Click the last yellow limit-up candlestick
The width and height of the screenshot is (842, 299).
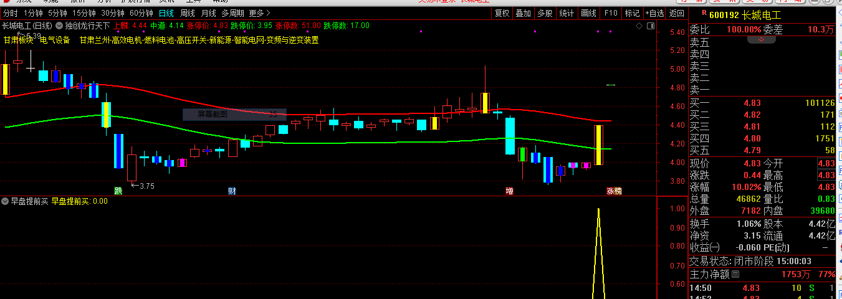598,145
